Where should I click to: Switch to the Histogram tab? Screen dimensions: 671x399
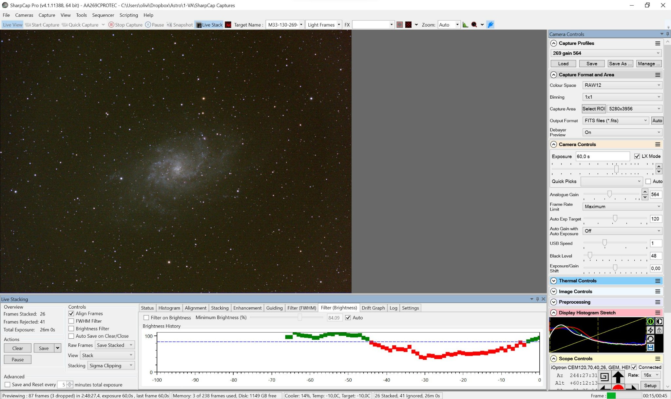pyautogui.click(x=169, y=308)
